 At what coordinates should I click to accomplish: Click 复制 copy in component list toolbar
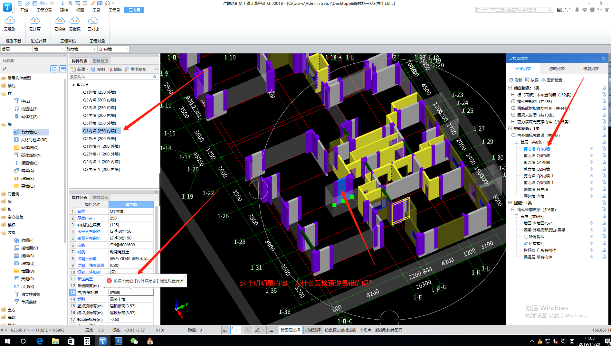[x=98, y=69]
